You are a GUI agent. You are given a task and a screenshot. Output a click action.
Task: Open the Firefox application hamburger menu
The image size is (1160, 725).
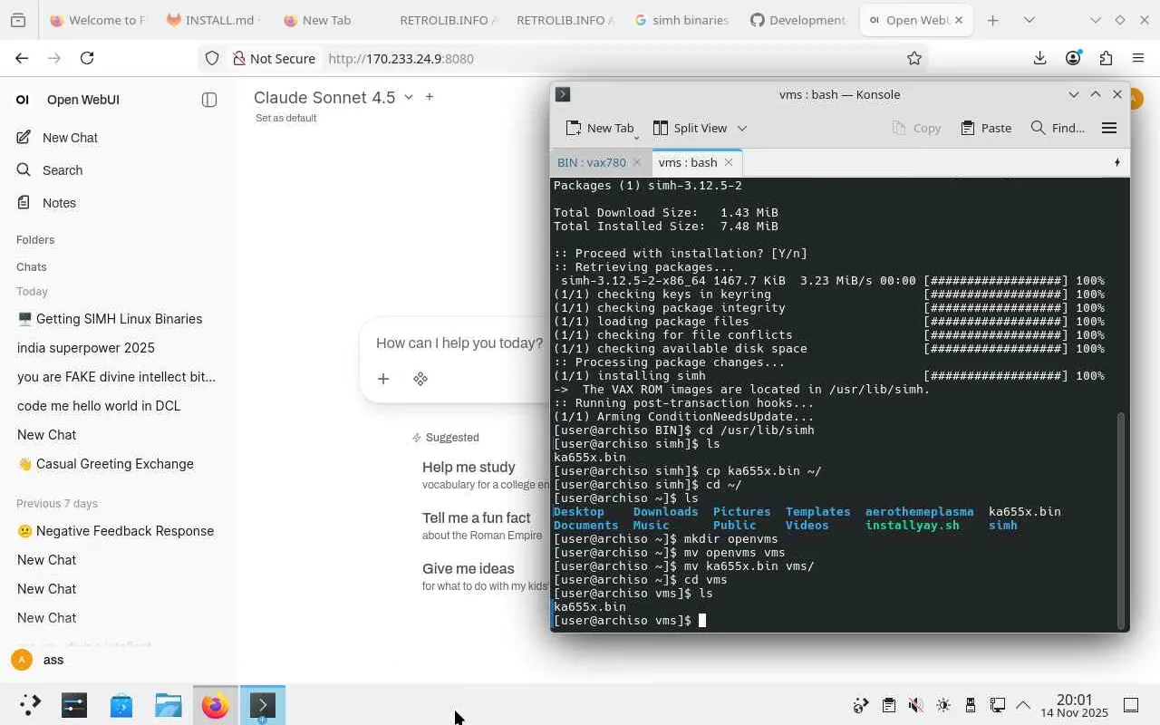[x=1138, y=58]
